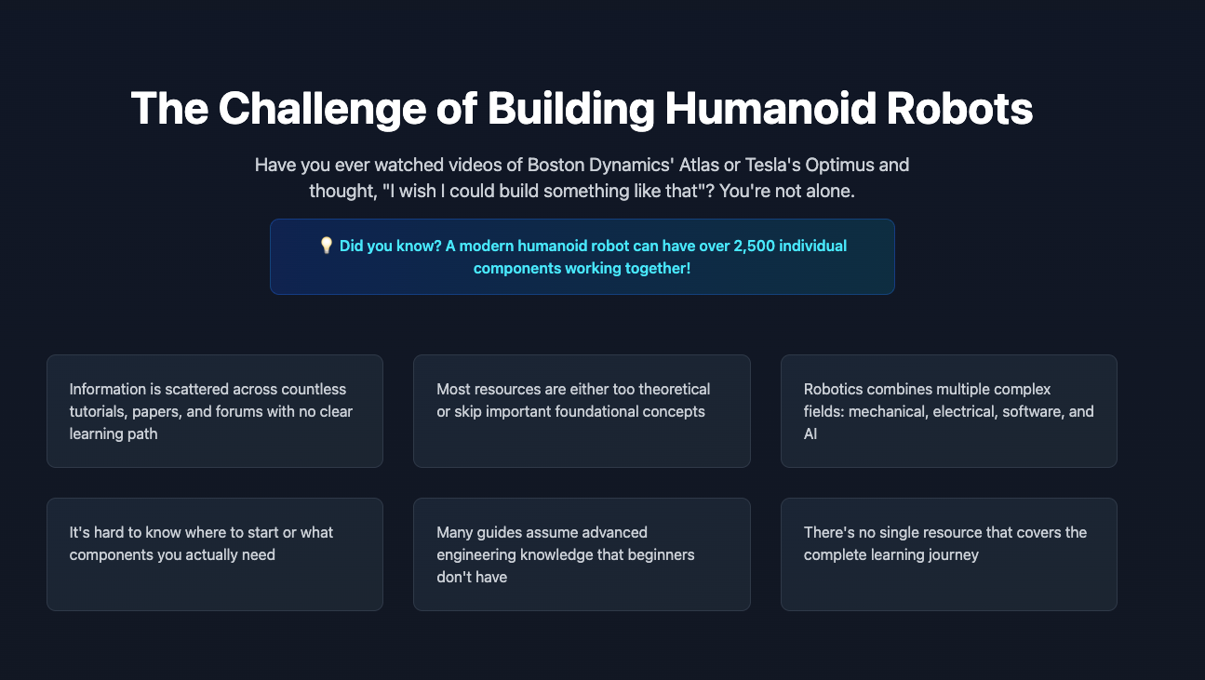Click the standalone word "AI" in the Robotics card

click(810, 434)
